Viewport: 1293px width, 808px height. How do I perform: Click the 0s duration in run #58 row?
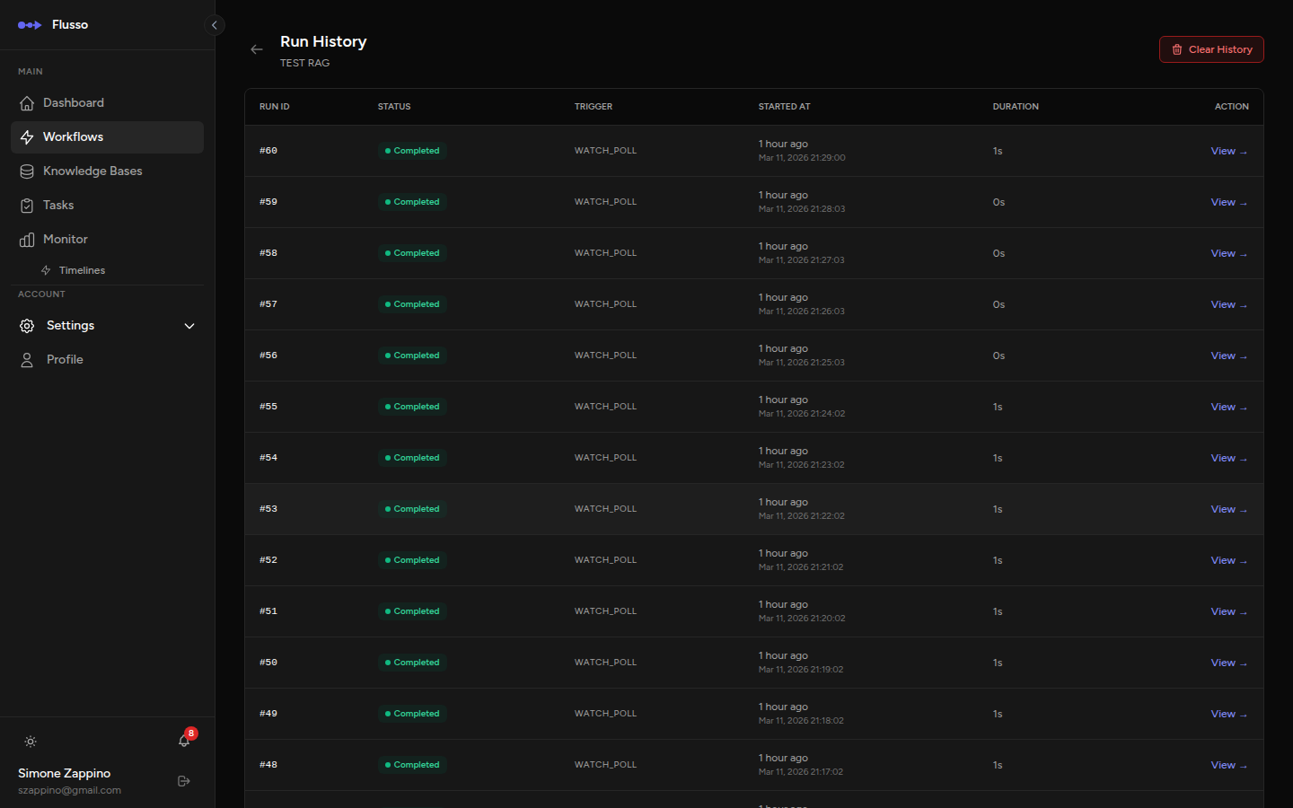998,253
